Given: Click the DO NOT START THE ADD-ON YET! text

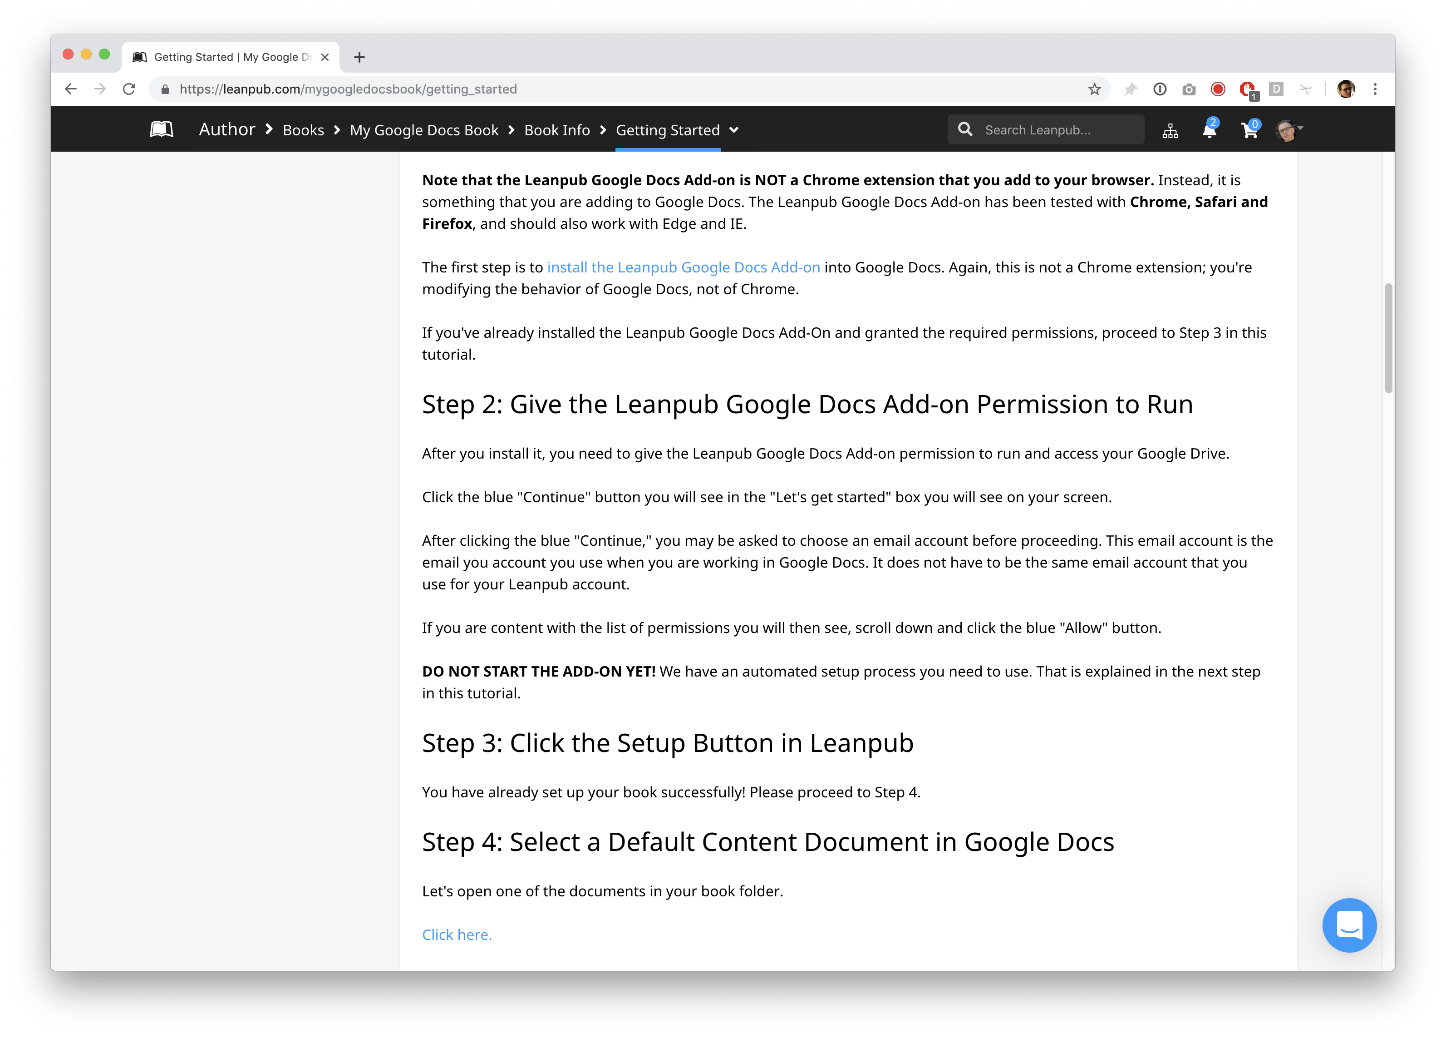Looking at the screenshot, I should click(x=539, y=672).
